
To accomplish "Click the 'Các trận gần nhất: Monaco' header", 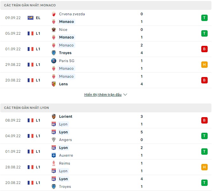I will click(30, 5).
